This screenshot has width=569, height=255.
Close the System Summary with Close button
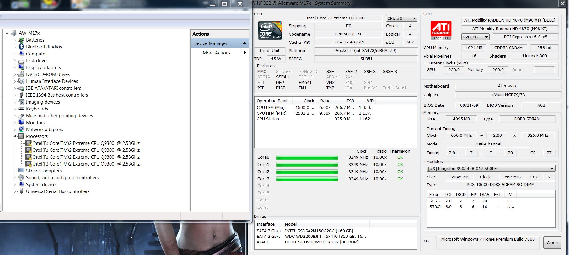pyautogui.click(x=552, y=242)
